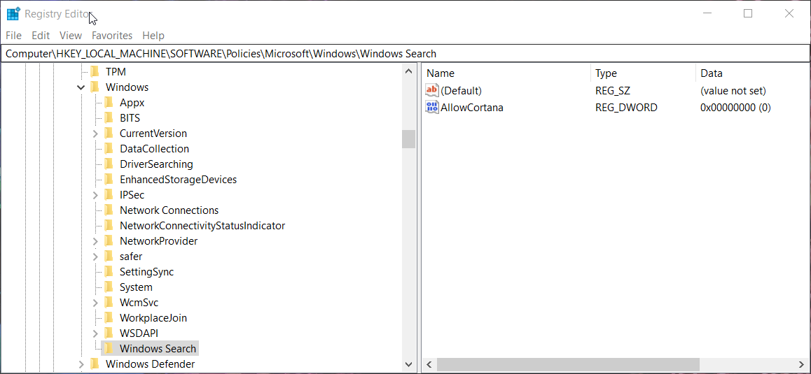The height and width of the screenshot is (374, 811).
Task: Open the Help menu
Action: tap(153, 36)
